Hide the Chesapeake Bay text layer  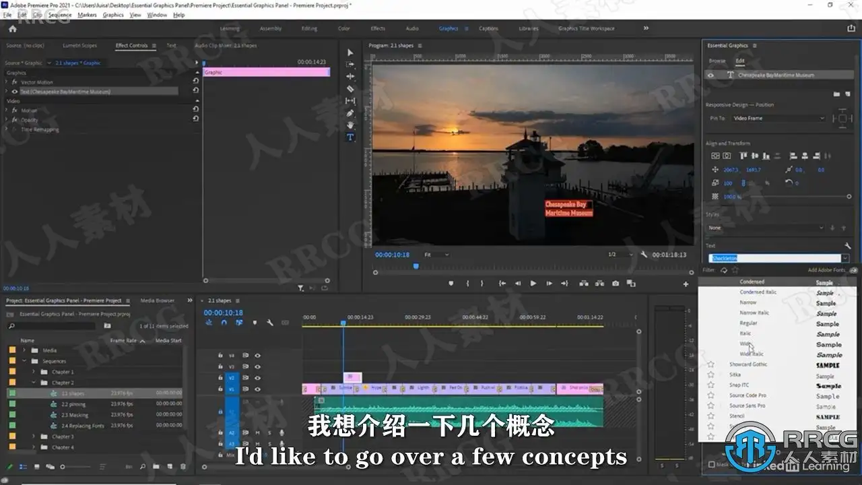point(710,75)
